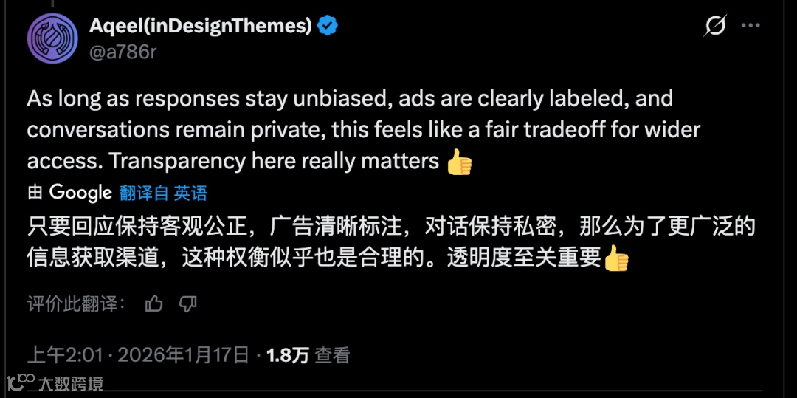Click the 2026年1月17日 post date

(184, 355)
